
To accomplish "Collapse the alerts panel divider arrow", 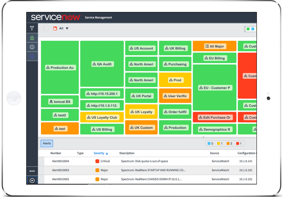I will pyautogui.click(x=203, y=137).
